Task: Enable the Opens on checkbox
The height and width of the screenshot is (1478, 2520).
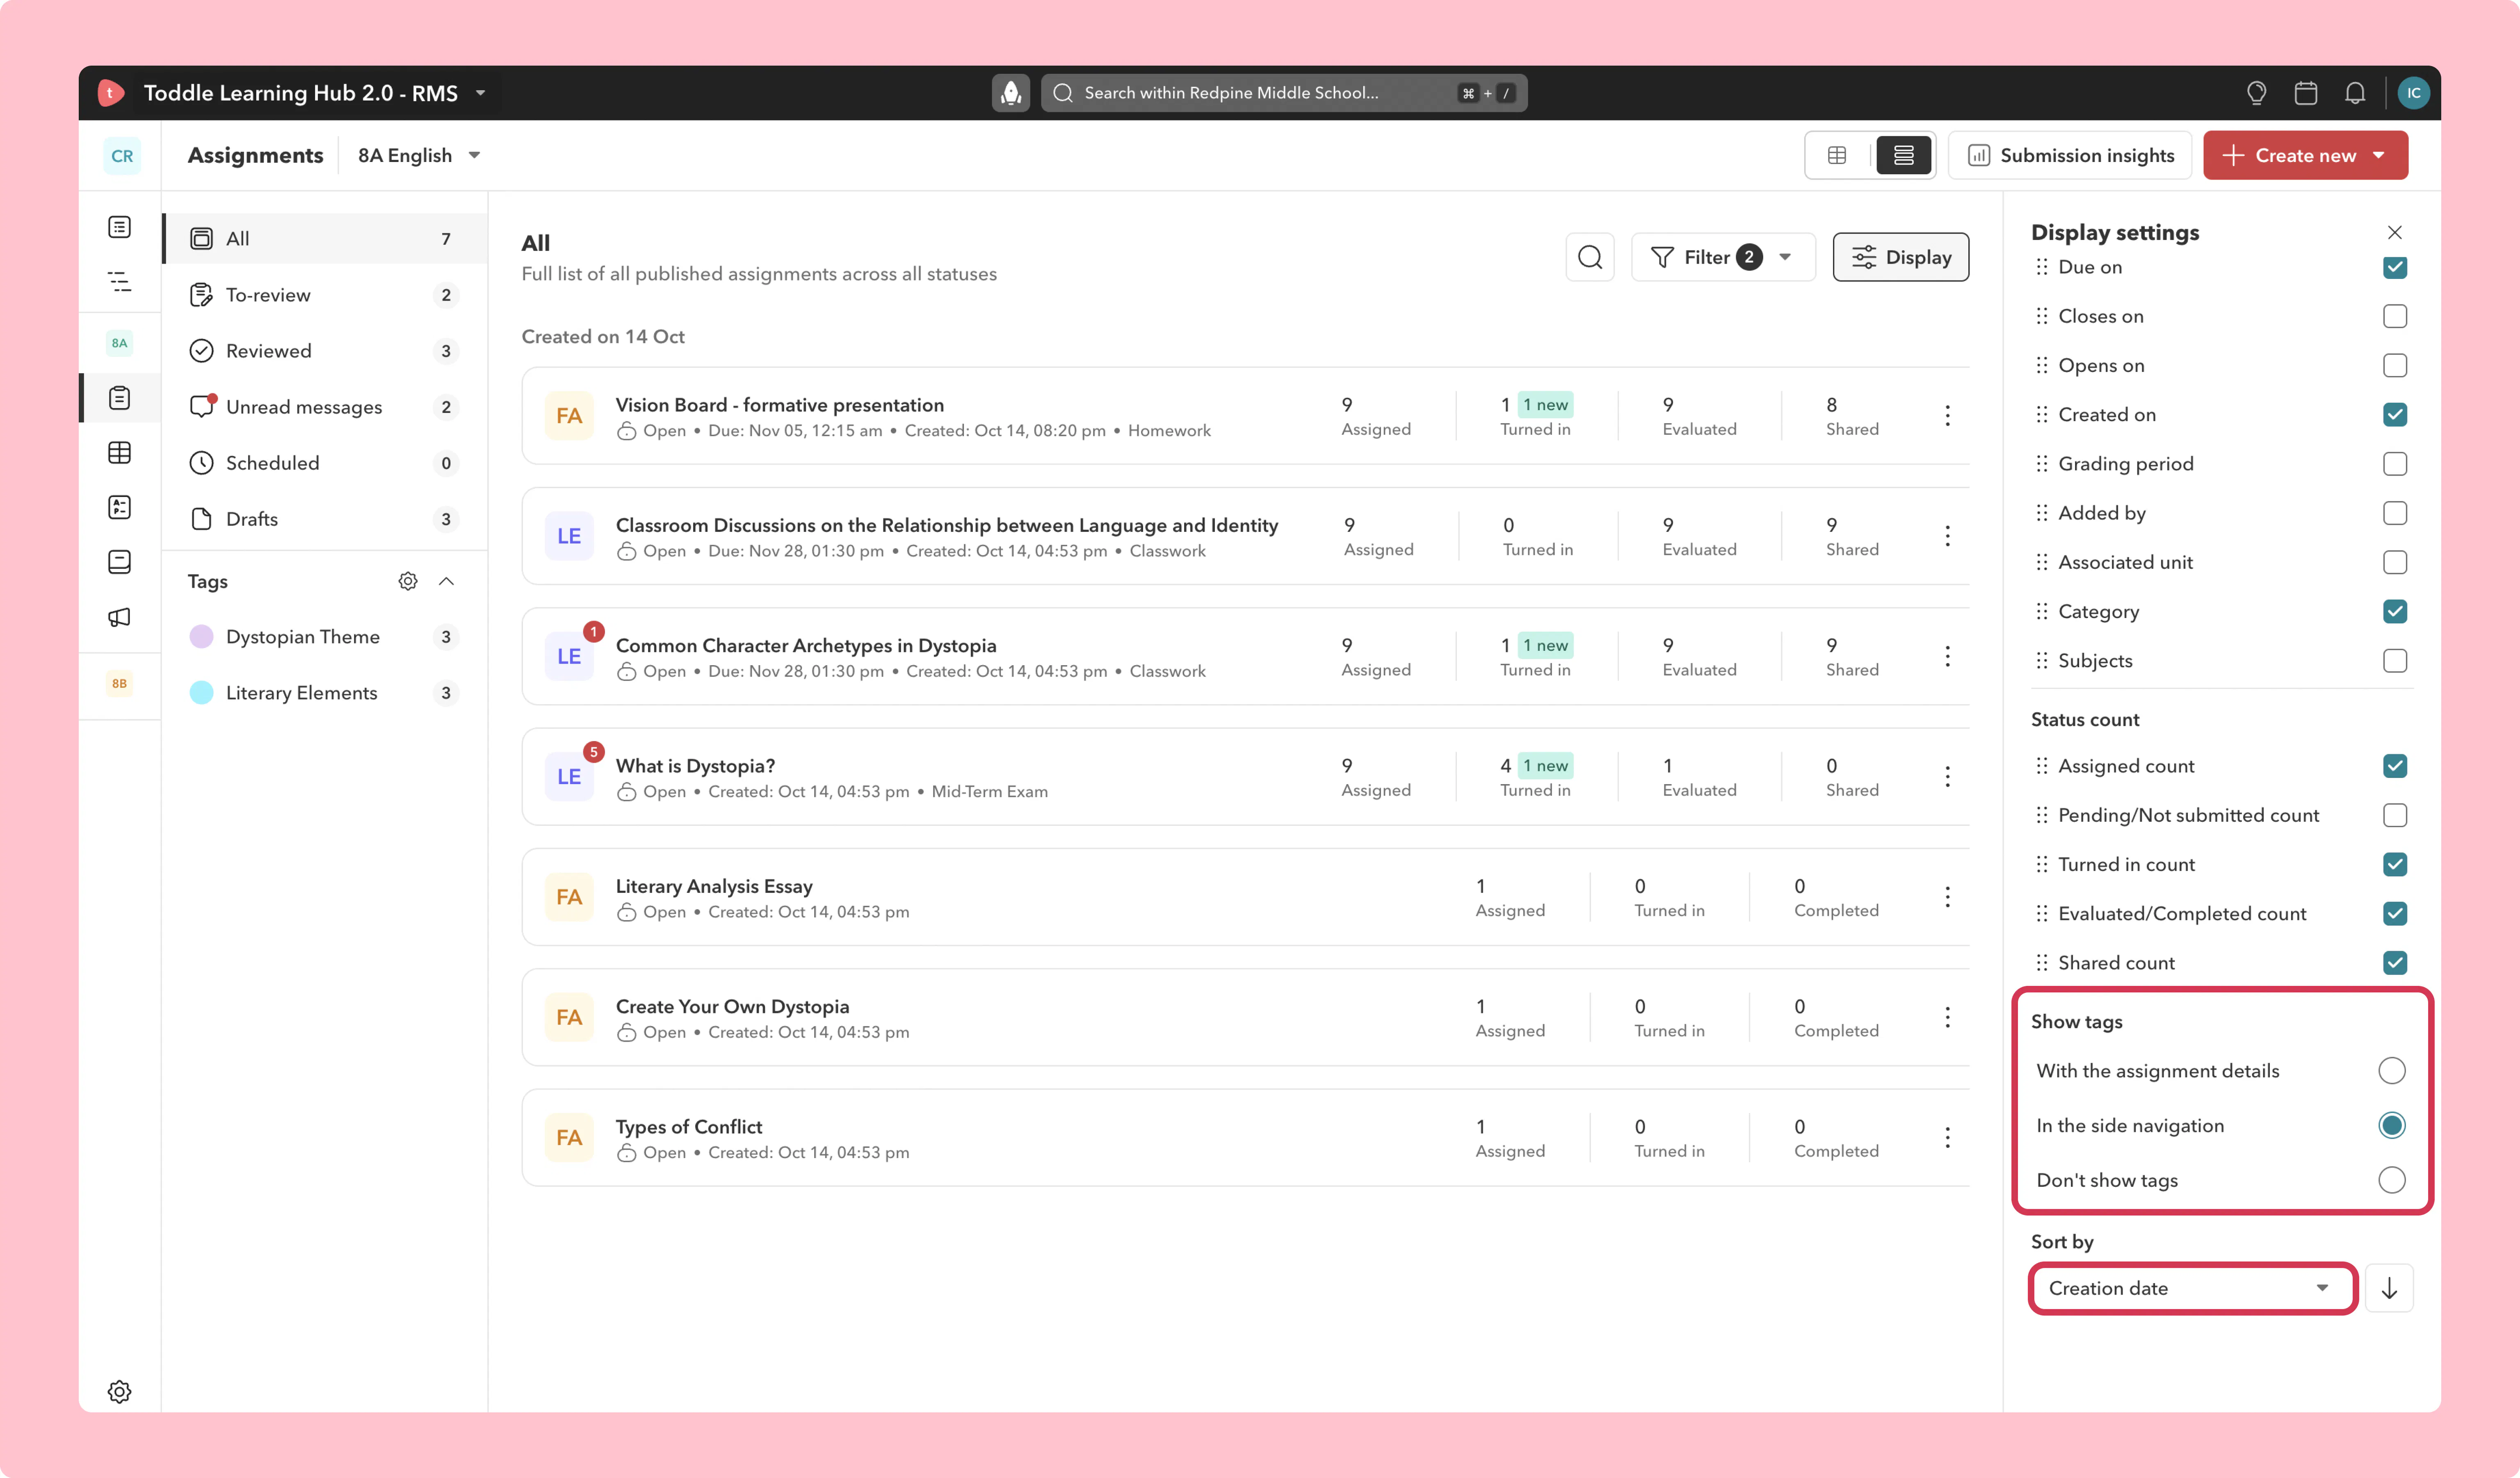Action: 2394,365
